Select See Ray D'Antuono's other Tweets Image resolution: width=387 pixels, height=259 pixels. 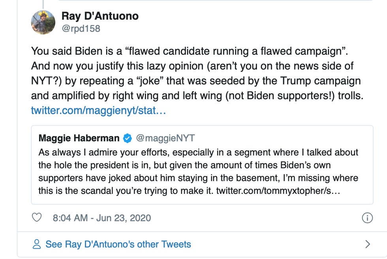point(118,244)
